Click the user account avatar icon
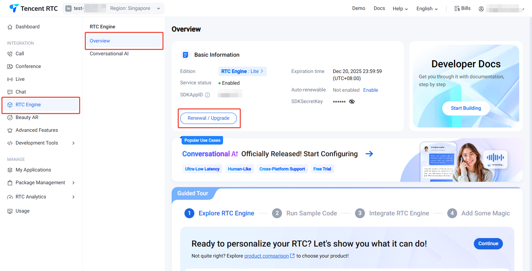The width and height of the screenshot is (532, 271). [x=481, y=9]
